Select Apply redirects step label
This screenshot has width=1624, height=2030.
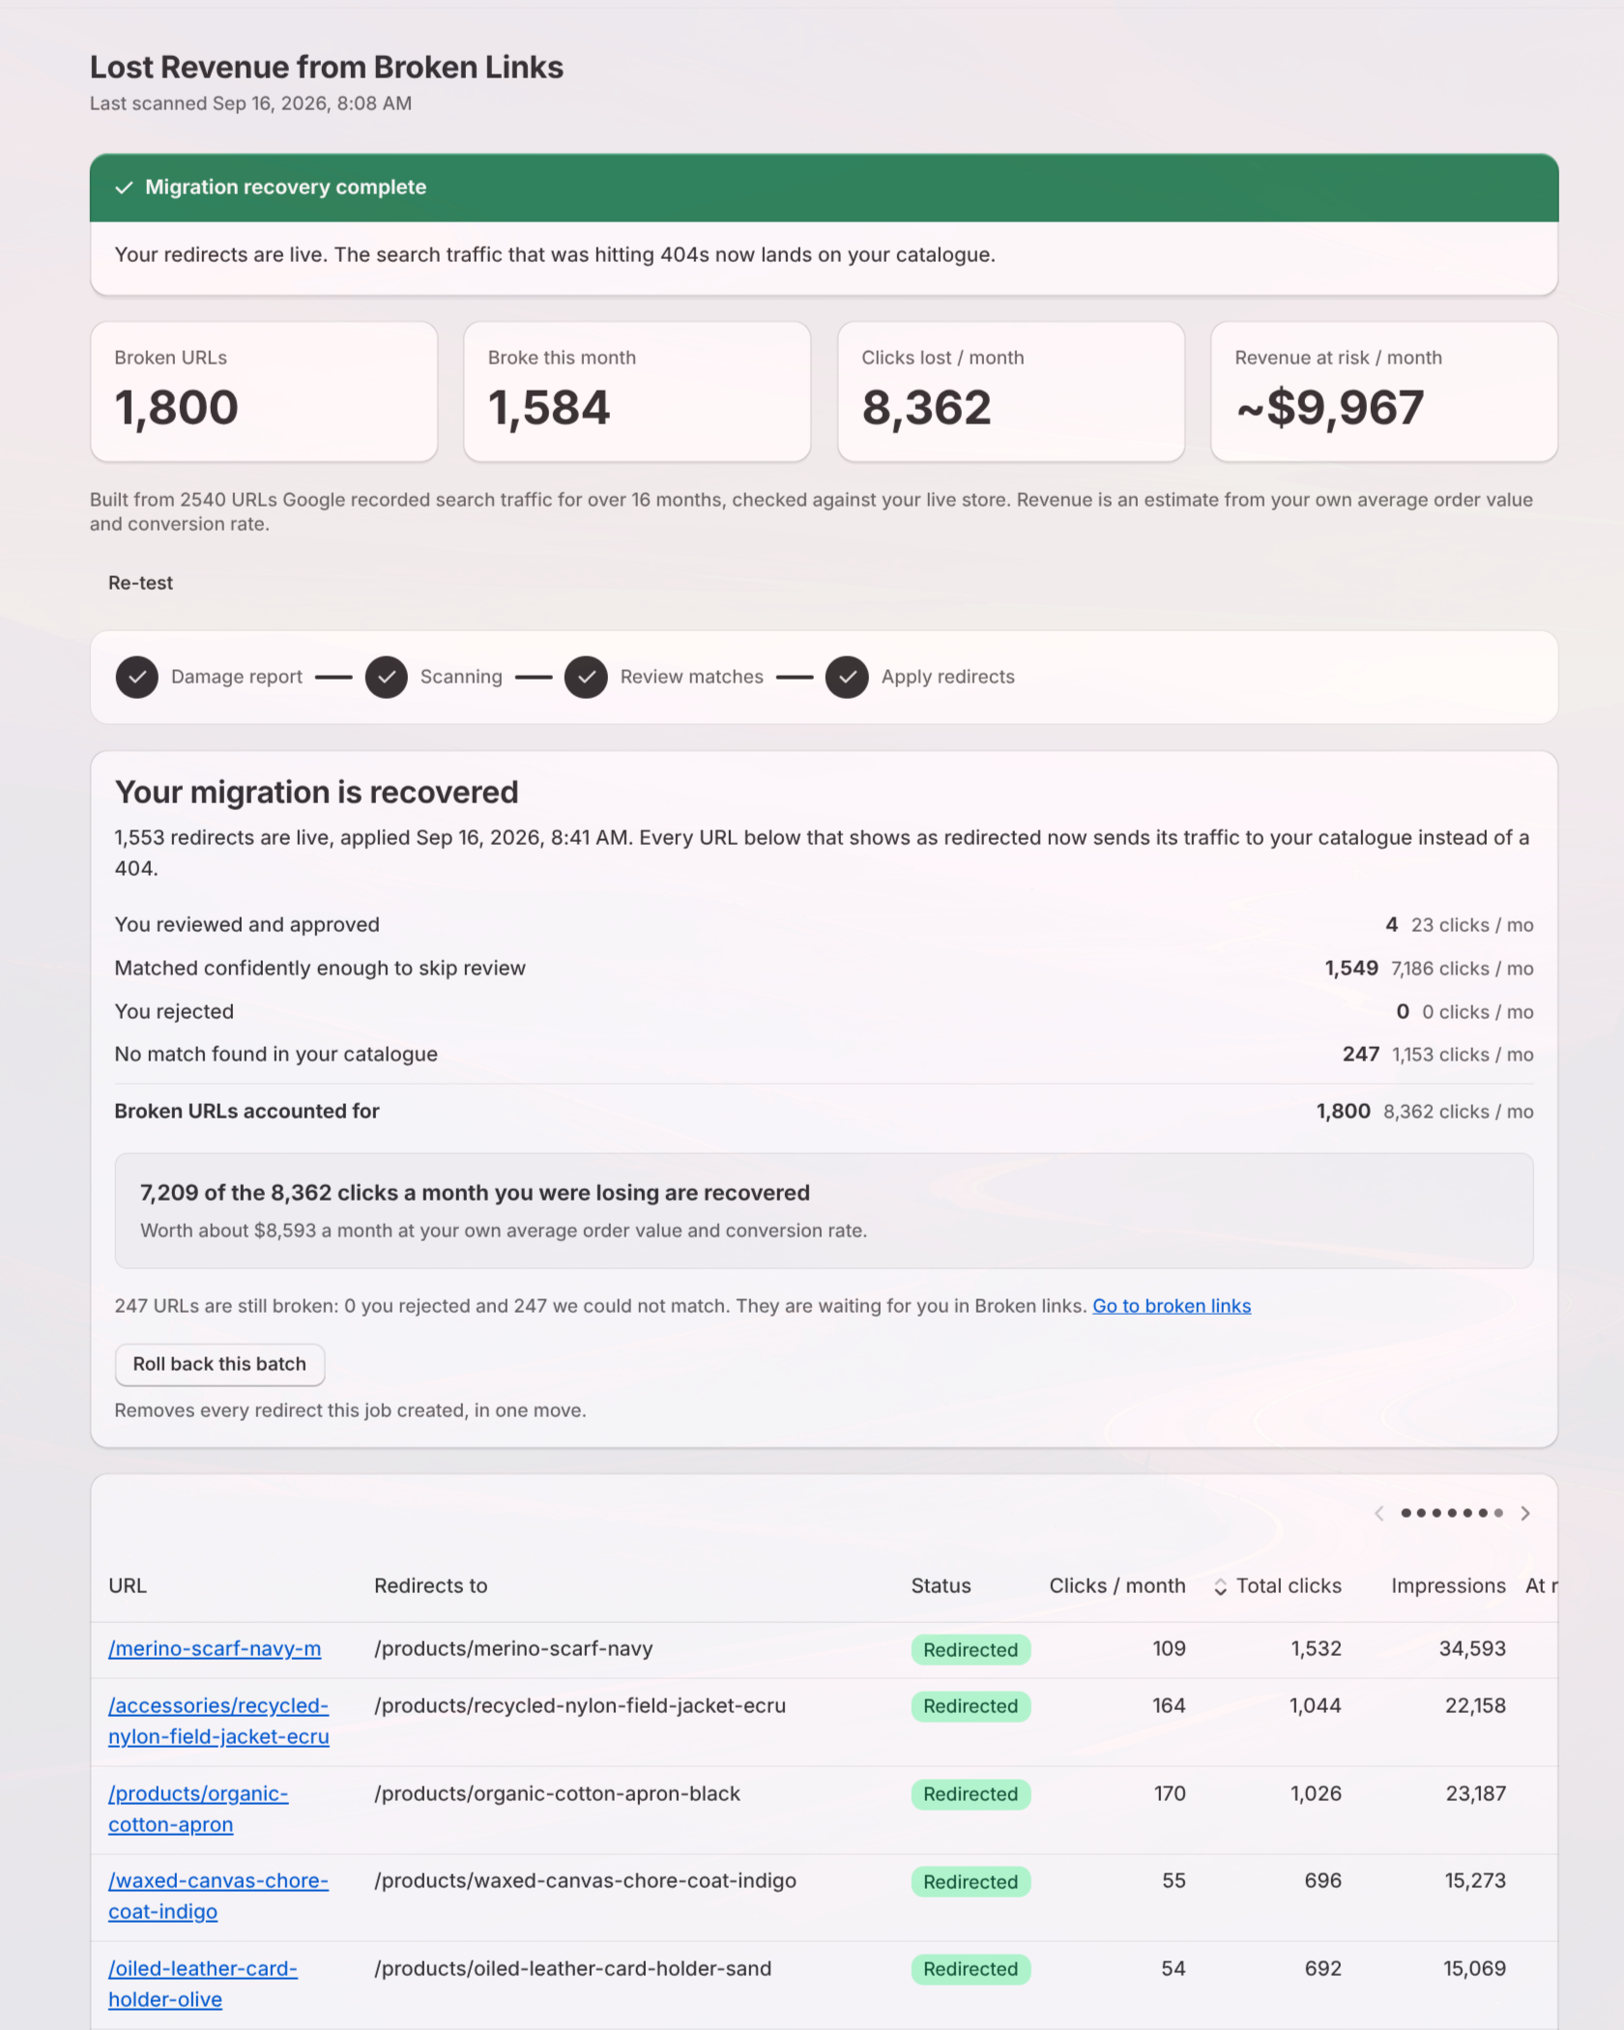pyautogui.click(x=948, y=678)
